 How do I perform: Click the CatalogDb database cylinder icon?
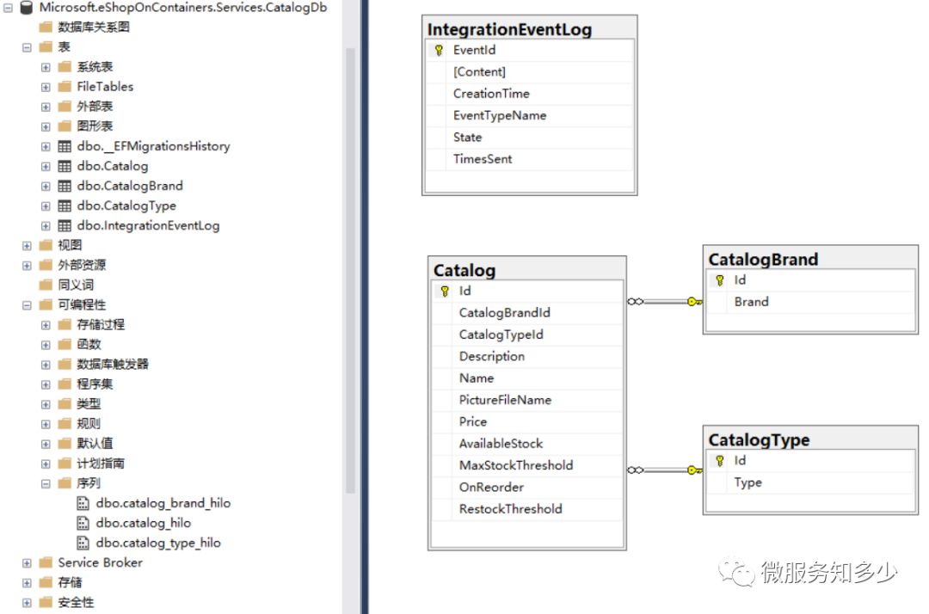click(x=26, y=8)
